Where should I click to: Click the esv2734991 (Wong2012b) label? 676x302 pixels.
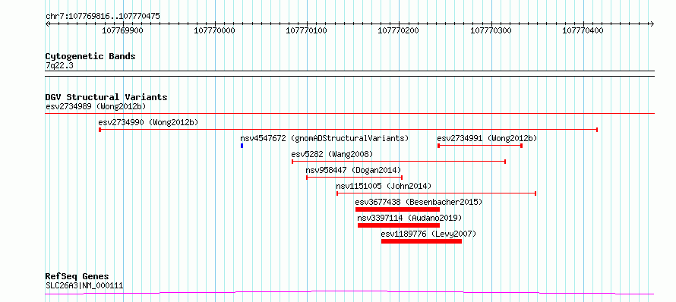(487, 138)
